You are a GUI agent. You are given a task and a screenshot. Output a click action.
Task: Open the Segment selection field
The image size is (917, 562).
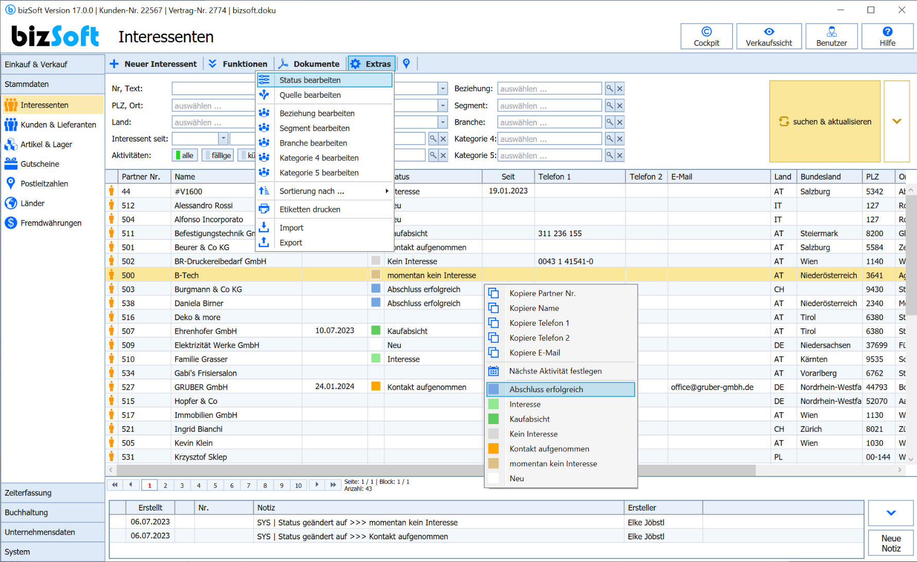[549, 106]
